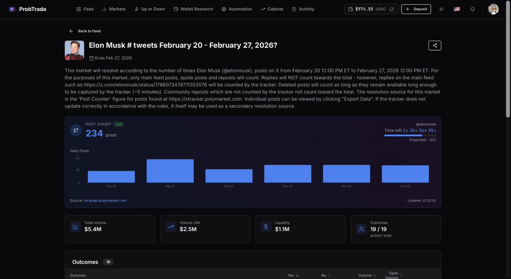The width and height of the screenshot is (511, 279).
Task: Refresh the USDC balance
Action: pos(392,9)
